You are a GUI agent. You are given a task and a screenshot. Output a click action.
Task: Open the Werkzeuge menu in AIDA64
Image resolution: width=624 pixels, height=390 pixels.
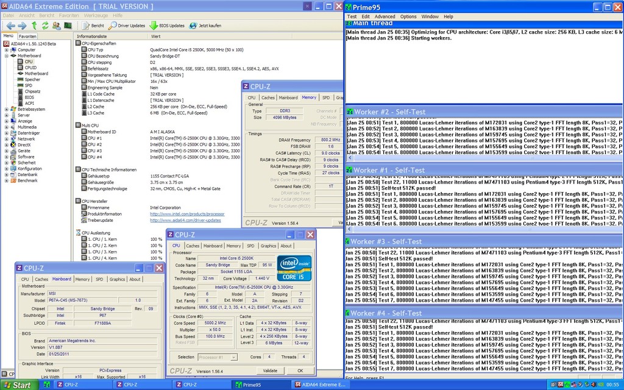pyautogui.click(x=96, y=15)
